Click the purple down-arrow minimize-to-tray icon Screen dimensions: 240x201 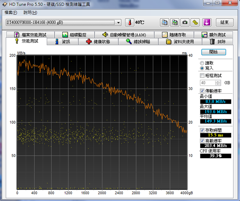207,22
